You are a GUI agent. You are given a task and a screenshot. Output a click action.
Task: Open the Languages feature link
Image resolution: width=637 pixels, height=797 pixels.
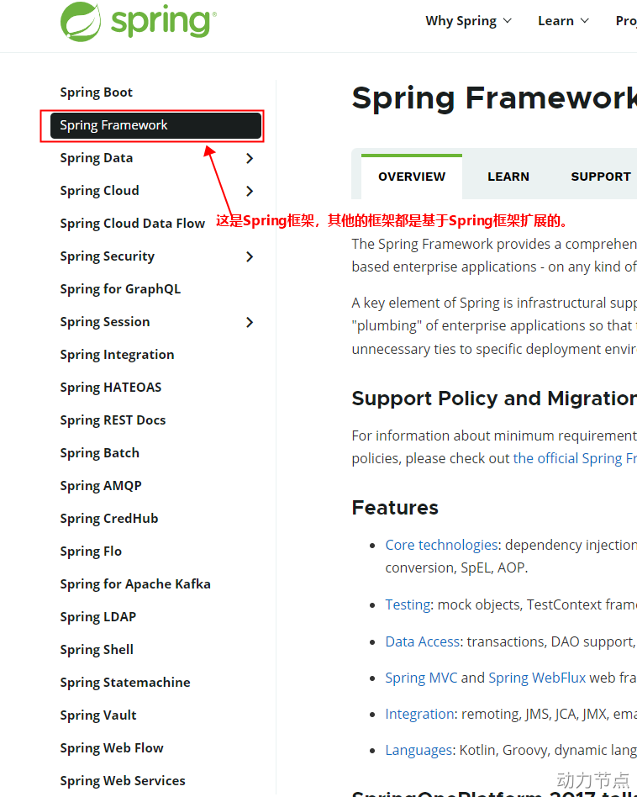click(x=419, y=750)
